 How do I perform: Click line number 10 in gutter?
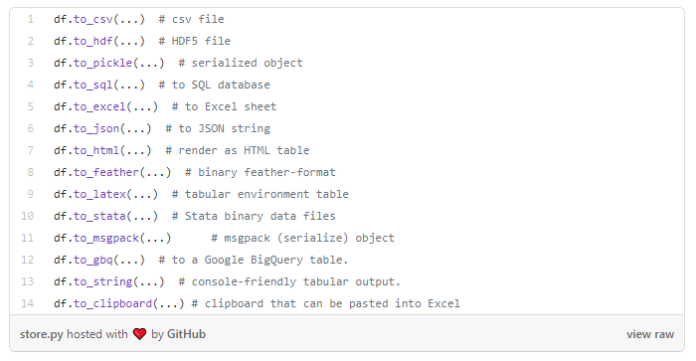(28, 216)
